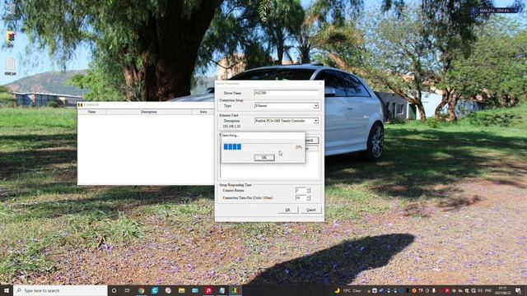Click the Connection Time-Out value field
This screenshot has width=527, height=296.
pos(301,198)
